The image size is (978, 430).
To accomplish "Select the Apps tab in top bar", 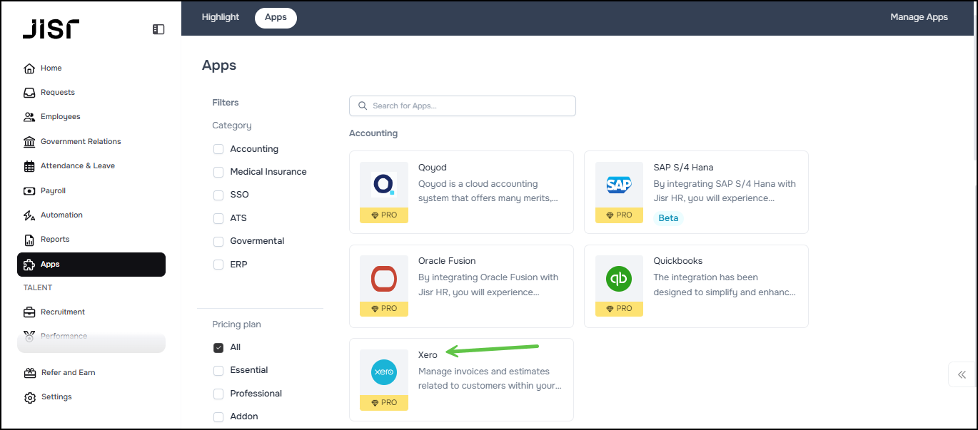I will [x=276, y=18].
